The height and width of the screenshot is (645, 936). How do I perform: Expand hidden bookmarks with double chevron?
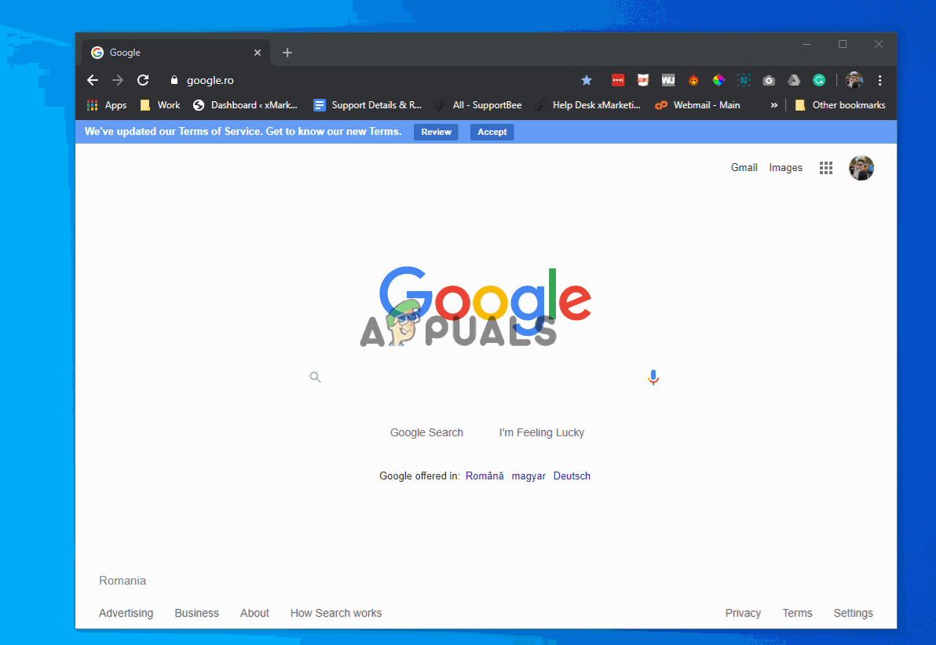tap(774, 105)
